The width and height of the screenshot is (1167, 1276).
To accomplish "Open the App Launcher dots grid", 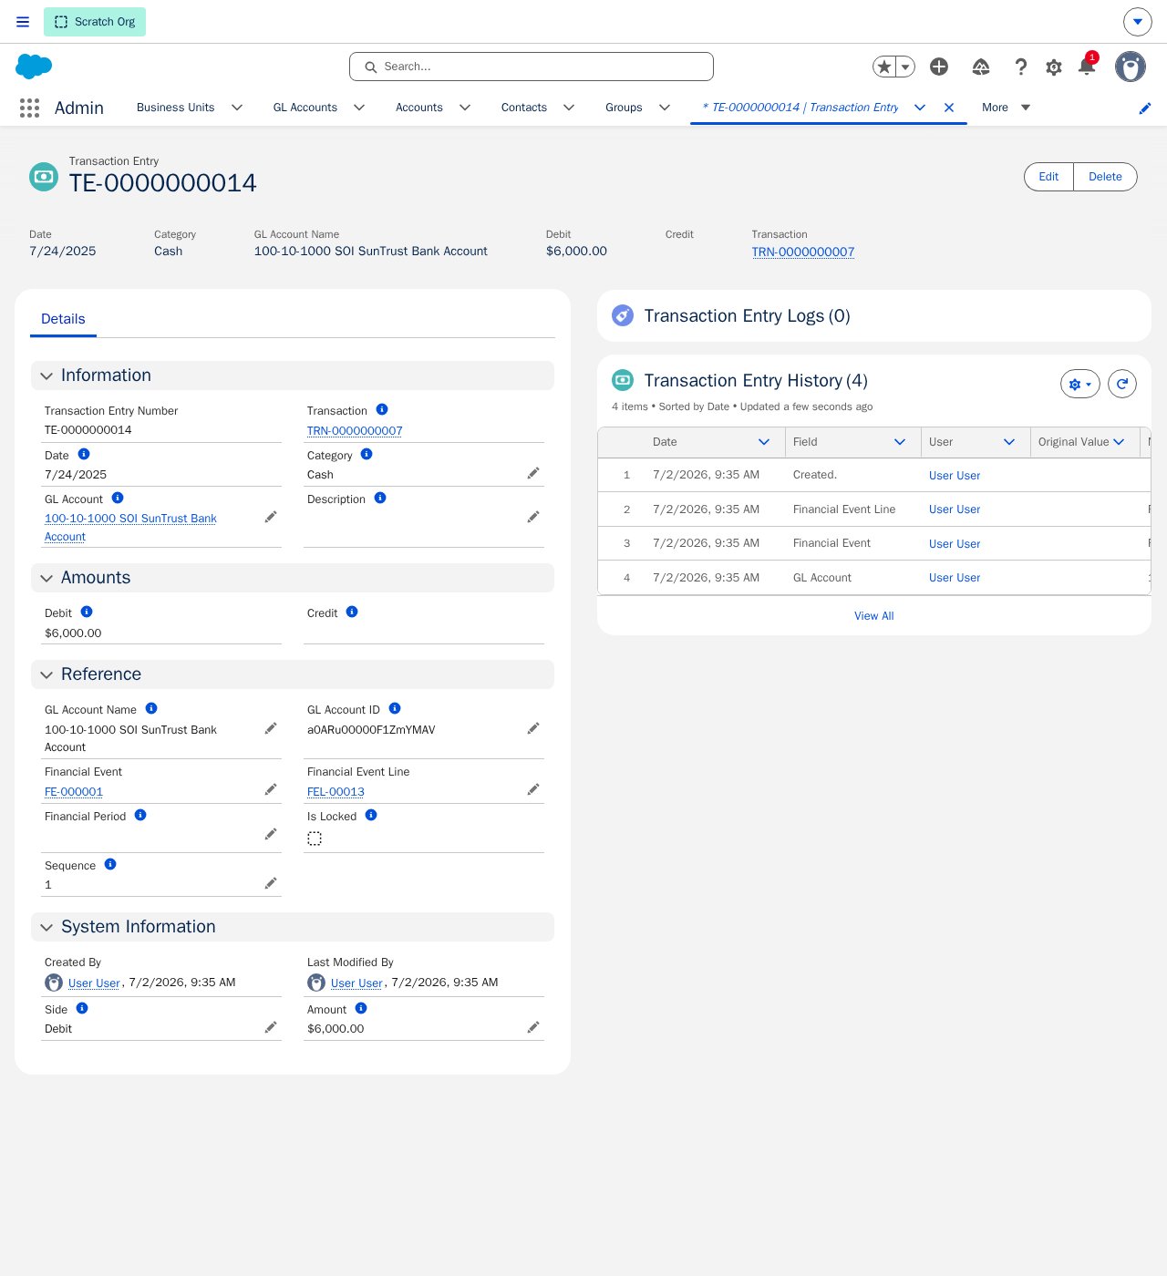I will coord(29,108).
